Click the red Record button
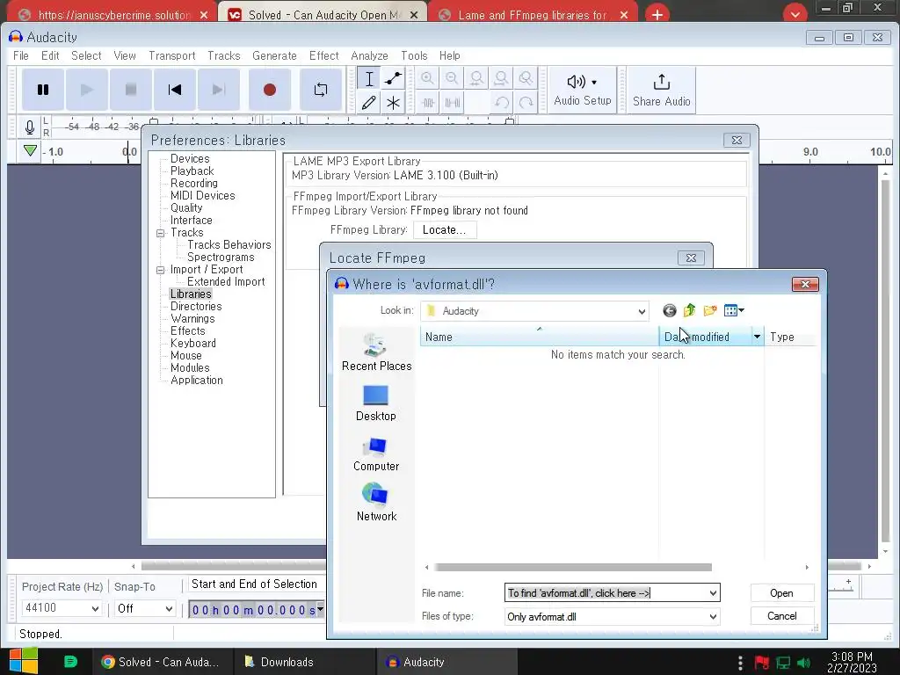900x675 pixels. tap(270, 90)
